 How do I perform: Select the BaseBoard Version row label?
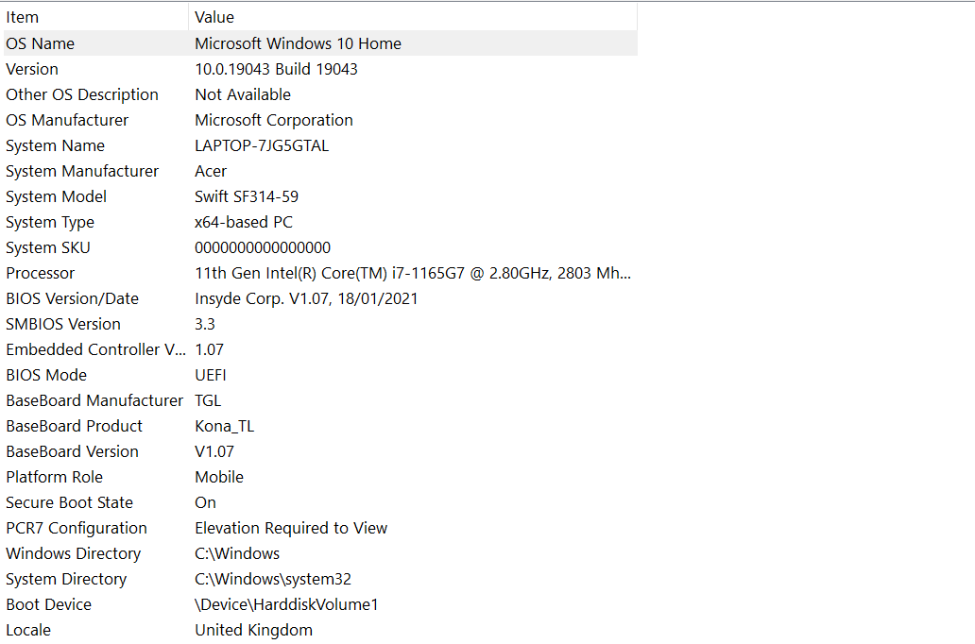tap(72, 451)
